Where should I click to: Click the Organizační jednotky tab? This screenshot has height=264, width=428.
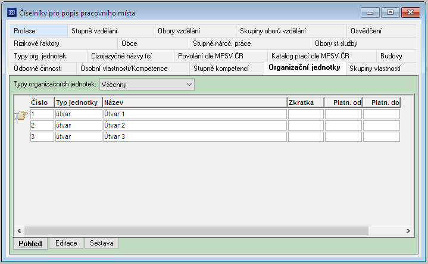click(305, 68)
